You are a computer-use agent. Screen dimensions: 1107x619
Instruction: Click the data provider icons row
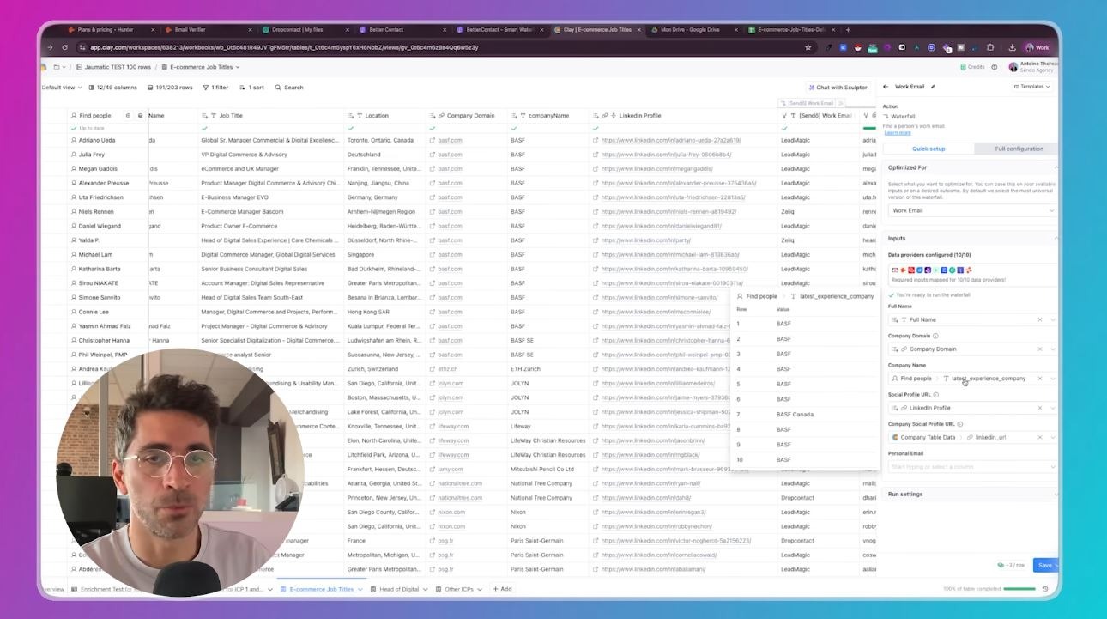[x=932, y=270]
